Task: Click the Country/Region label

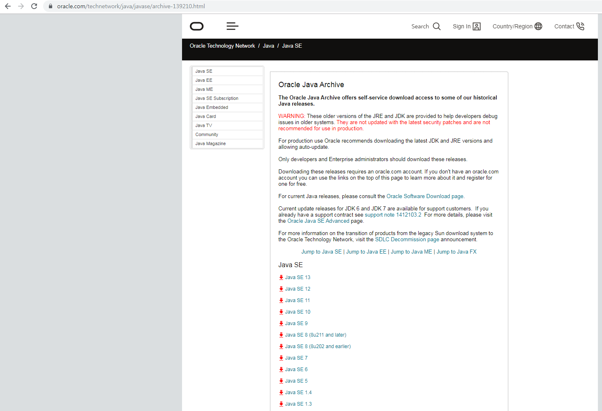Action: pos(512,26)
